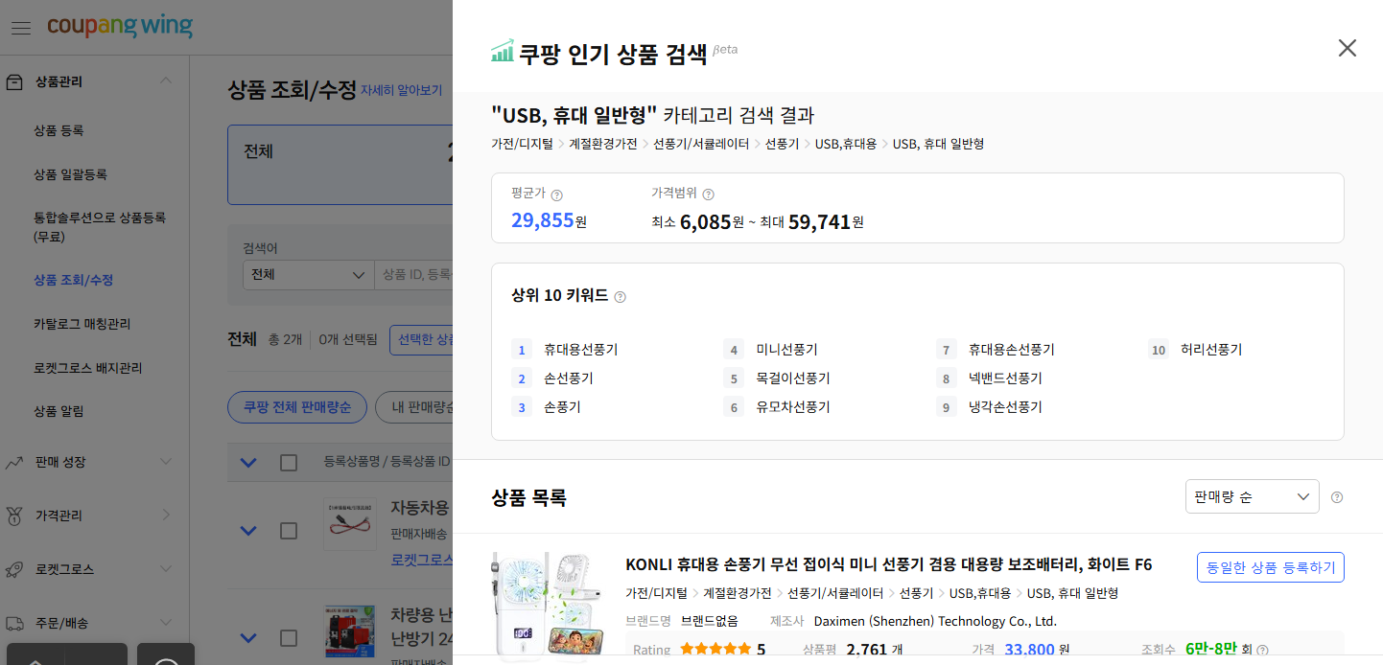Open the 판매량 순 sorting dropdown
This screenshot has width=1383, height=665.
[1252, 496]
